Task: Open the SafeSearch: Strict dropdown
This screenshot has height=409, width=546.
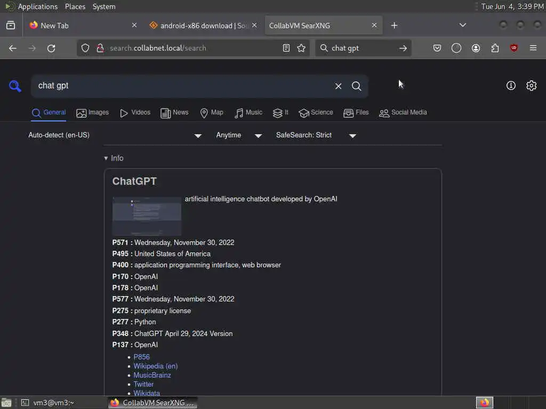Action: point(316,135)
